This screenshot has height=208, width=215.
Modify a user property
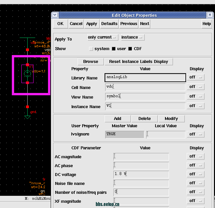[x=171, y=119]
